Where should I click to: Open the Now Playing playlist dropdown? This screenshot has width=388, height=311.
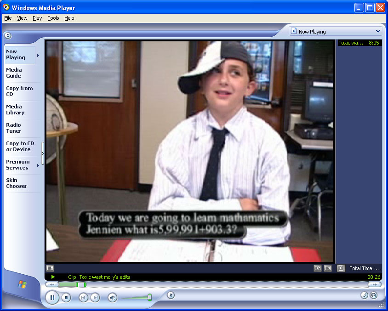click(336, 32)
